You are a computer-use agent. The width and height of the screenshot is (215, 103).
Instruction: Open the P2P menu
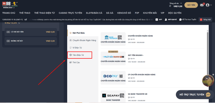[137, 13]
